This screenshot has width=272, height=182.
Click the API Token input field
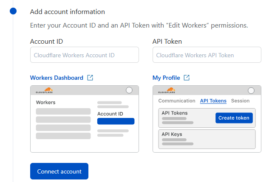207,55
